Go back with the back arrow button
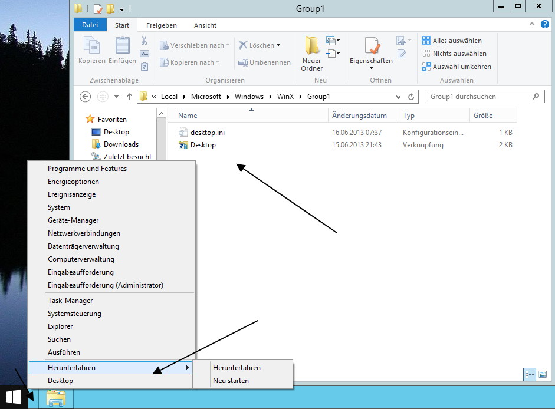Screen dimensions: 555x409 click(x=85, y=97)
